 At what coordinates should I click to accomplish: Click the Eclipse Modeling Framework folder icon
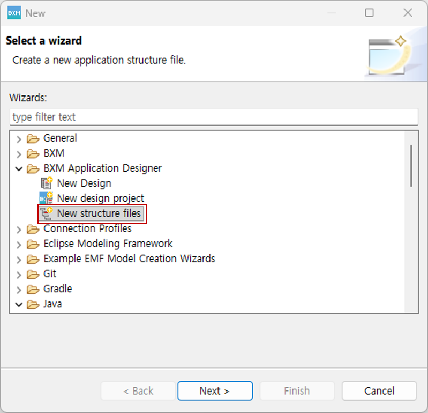[x=33, y=244]
